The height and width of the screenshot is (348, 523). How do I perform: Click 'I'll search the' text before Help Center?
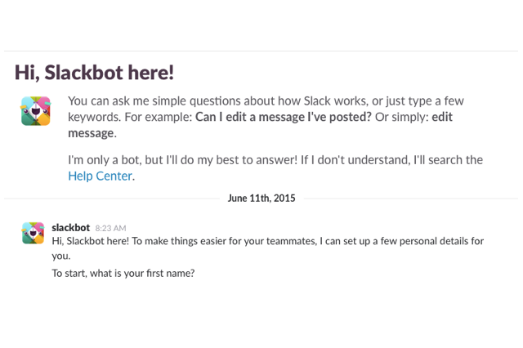tap(449, 160)
